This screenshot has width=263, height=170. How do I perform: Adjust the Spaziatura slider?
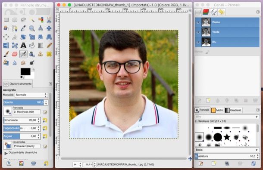click(x=225, y=156)
